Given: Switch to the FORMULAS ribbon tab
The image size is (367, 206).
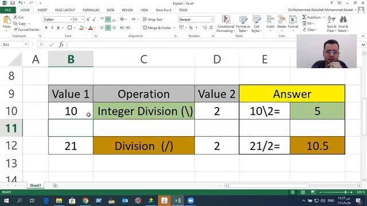Looking at the screenshot, I should coord(91,10).
